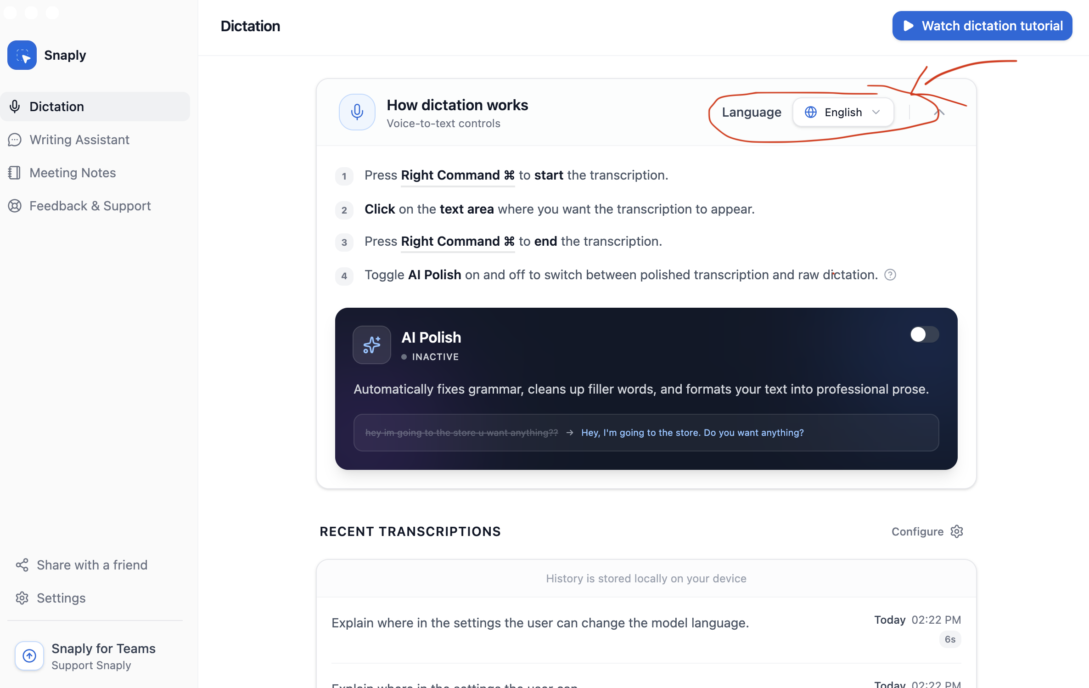Screen dimensions: 1089x688
Task: Click the Snaply logo in the sidebar
Action: tap(22, 55)
